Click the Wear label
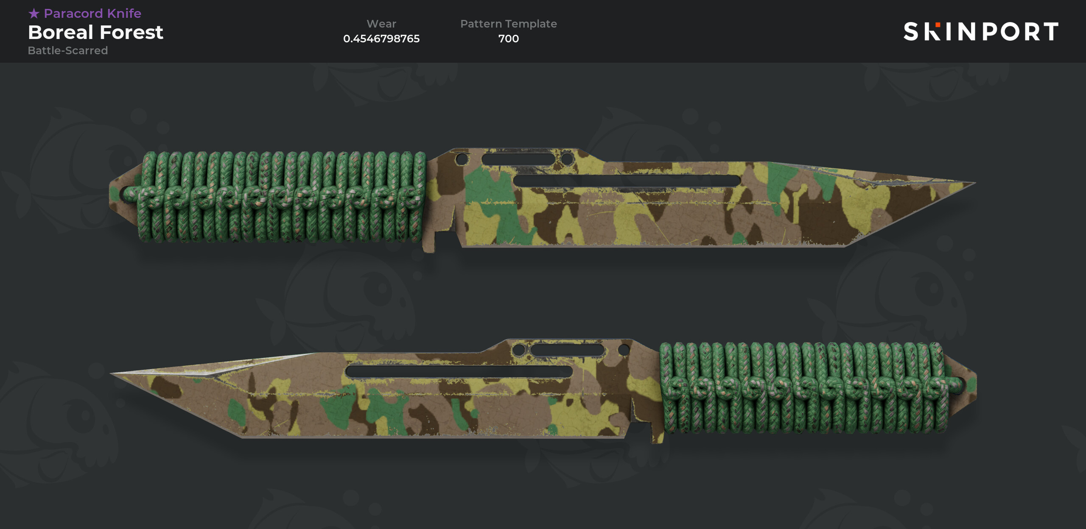This screenshot has height=529, width=1086. coord(381,24)
